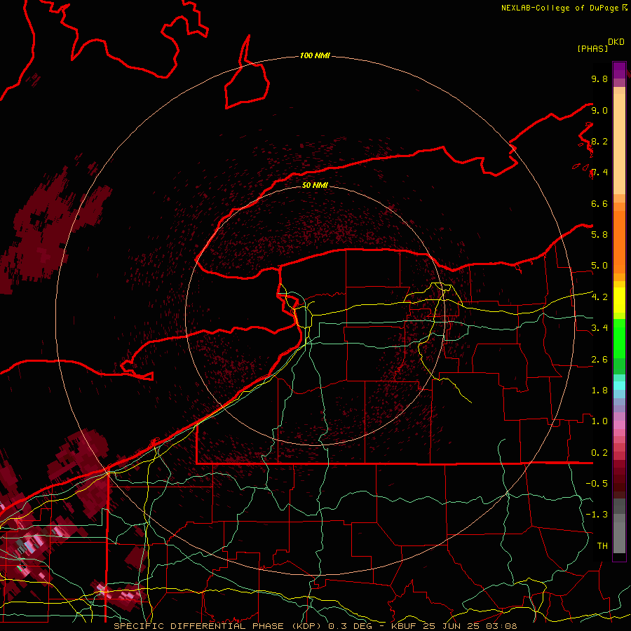Click the 7.4 scale value
Viewport: 631px width, 631px height.
(x=599, y=172)
